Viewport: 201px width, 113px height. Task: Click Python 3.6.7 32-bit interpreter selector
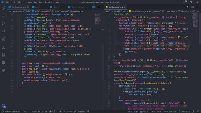tap(39, 112)
